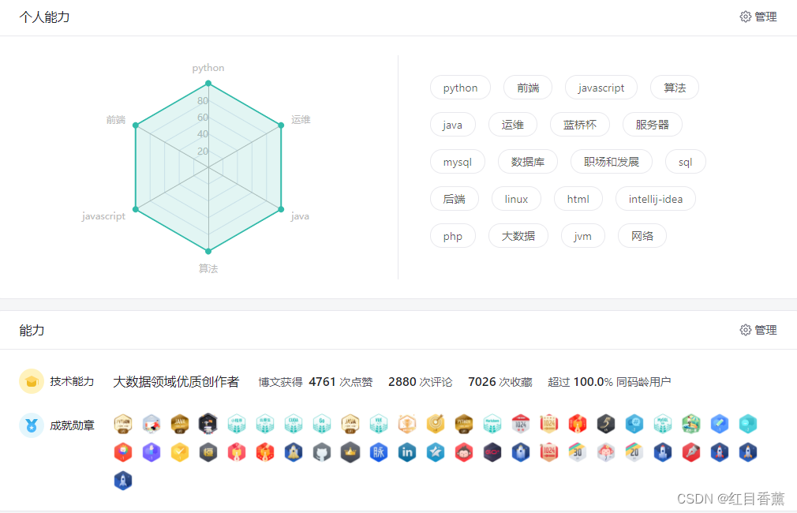797x513 pixels.
Task: Select the 蓝桥杯 skill tag
Action: click(580, 124)
